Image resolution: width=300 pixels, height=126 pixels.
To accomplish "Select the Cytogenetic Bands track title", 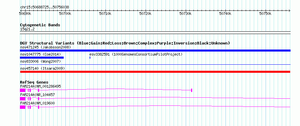I will click(40, 25).
